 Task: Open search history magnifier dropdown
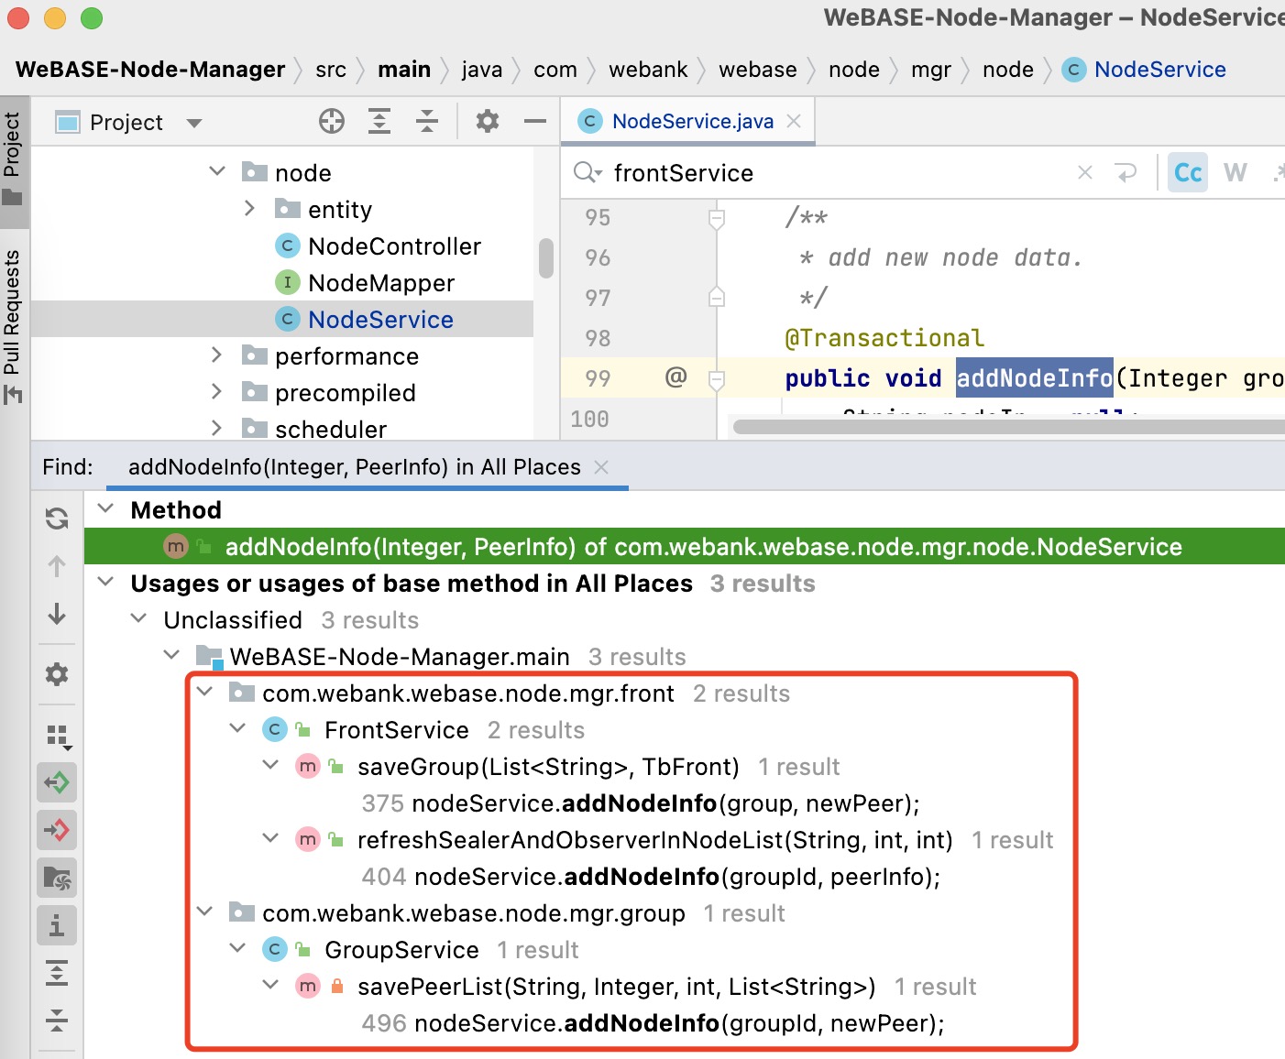[588, 172]
